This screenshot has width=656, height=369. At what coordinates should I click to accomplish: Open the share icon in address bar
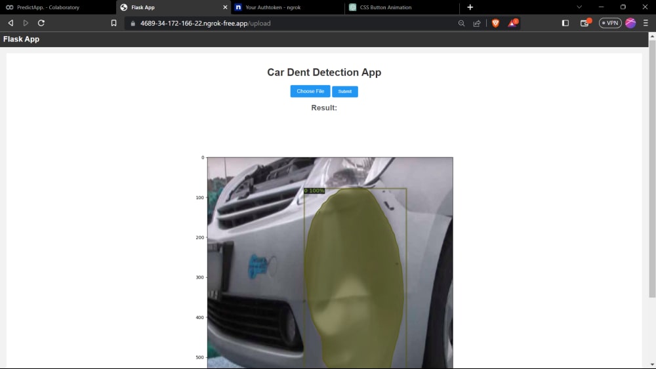click(477, 24)
